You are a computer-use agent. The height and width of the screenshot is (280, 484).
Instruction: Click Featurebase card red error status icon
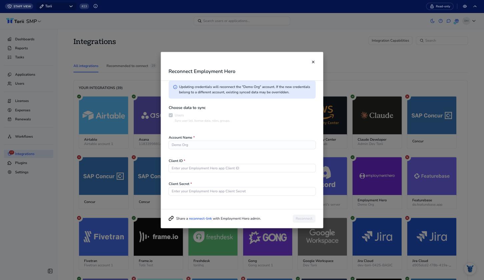pyautogui.click(x=407, y=157)
